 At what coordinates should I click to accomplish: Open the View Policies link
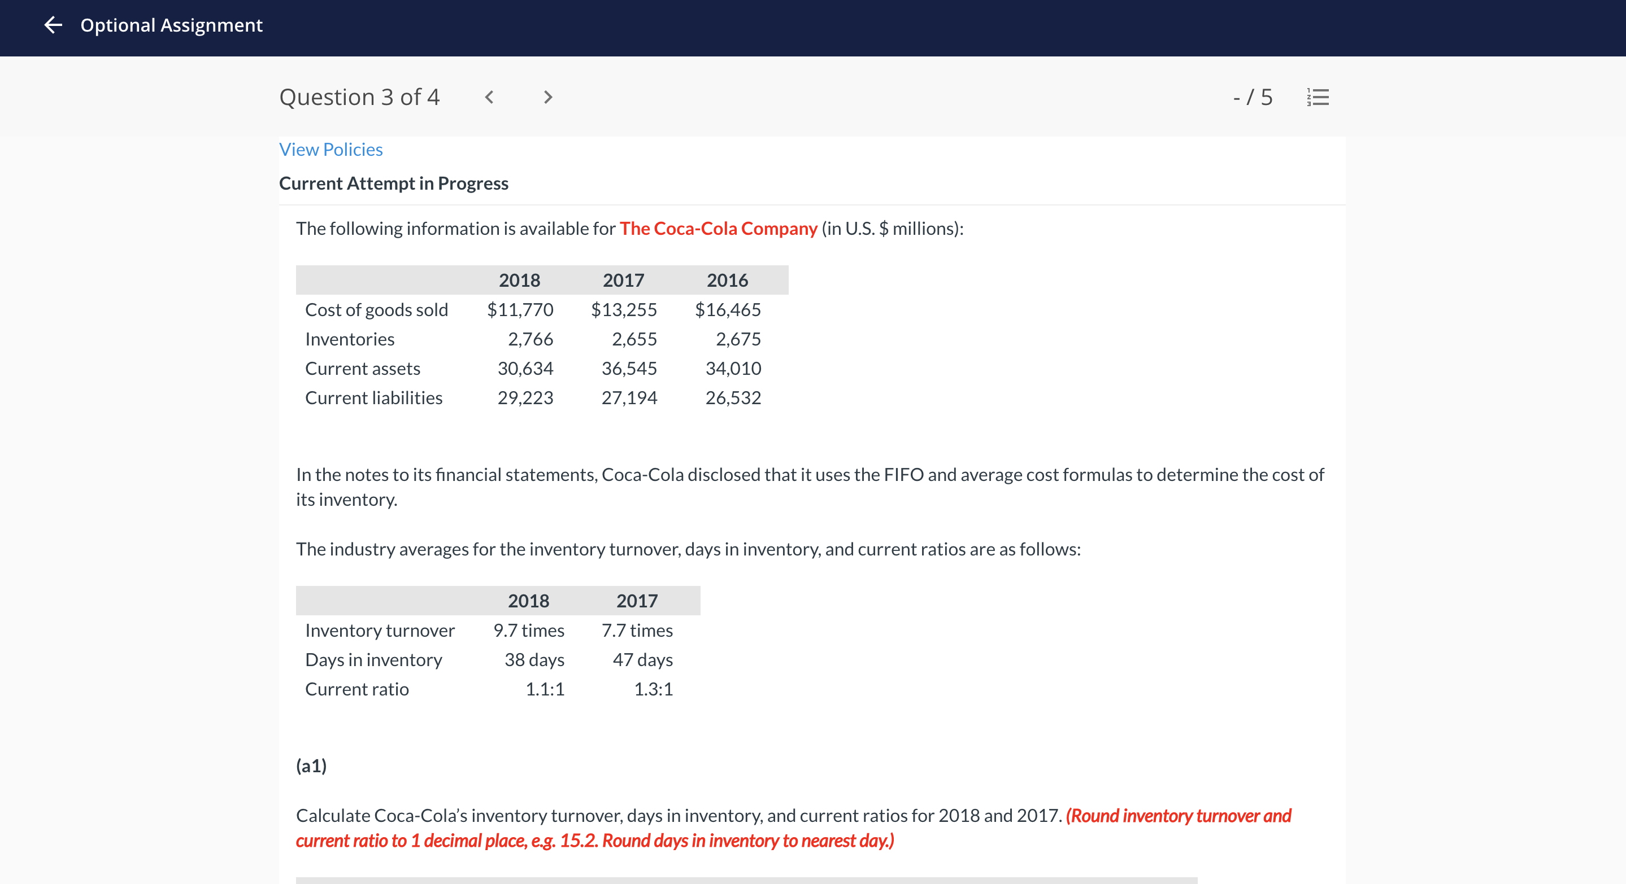pos(331,150)
